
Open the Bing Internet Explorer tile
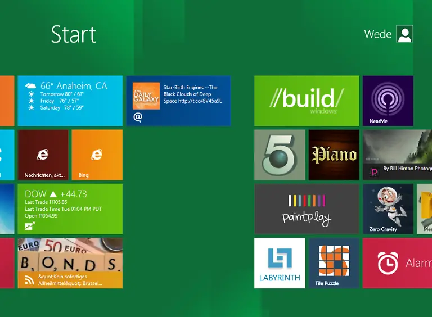click(97, 155)
